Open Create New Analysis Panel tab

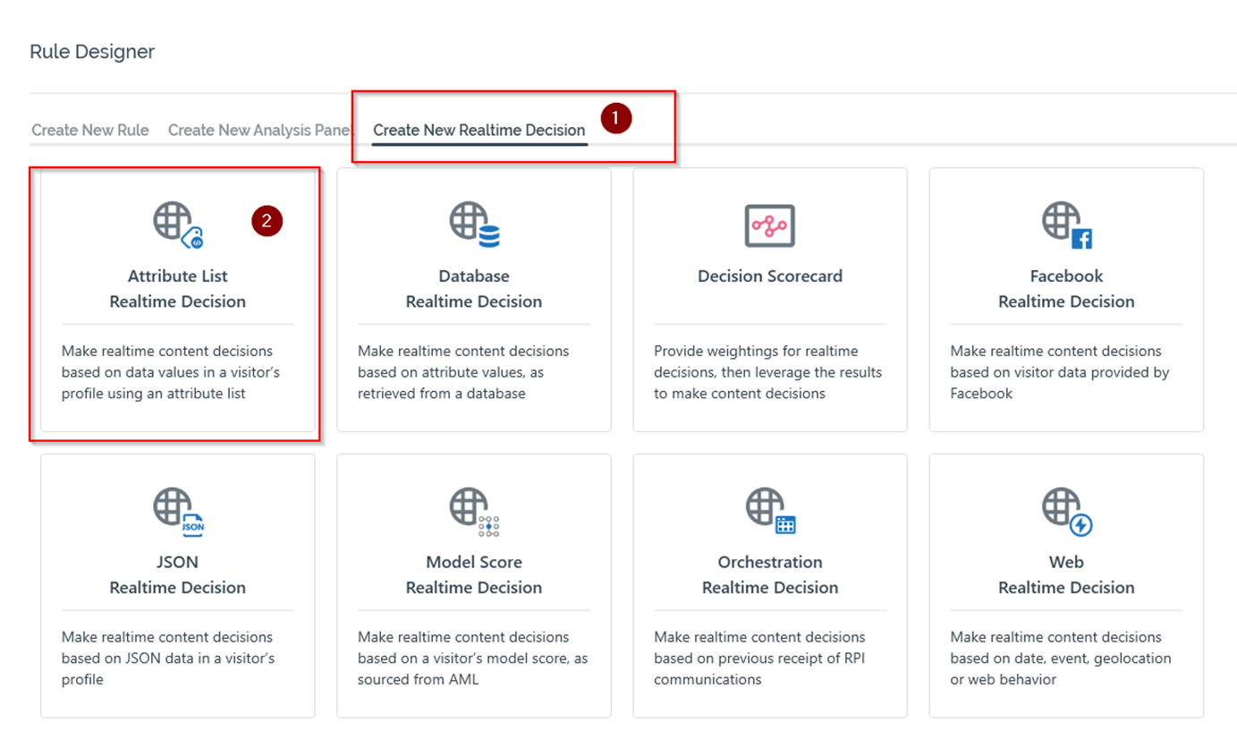tap(259, 131)
